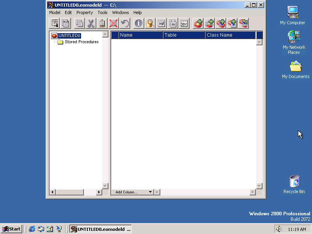Click the tree pane scroll down arrow
312x234 pixels.
click(x=105, y=186)
